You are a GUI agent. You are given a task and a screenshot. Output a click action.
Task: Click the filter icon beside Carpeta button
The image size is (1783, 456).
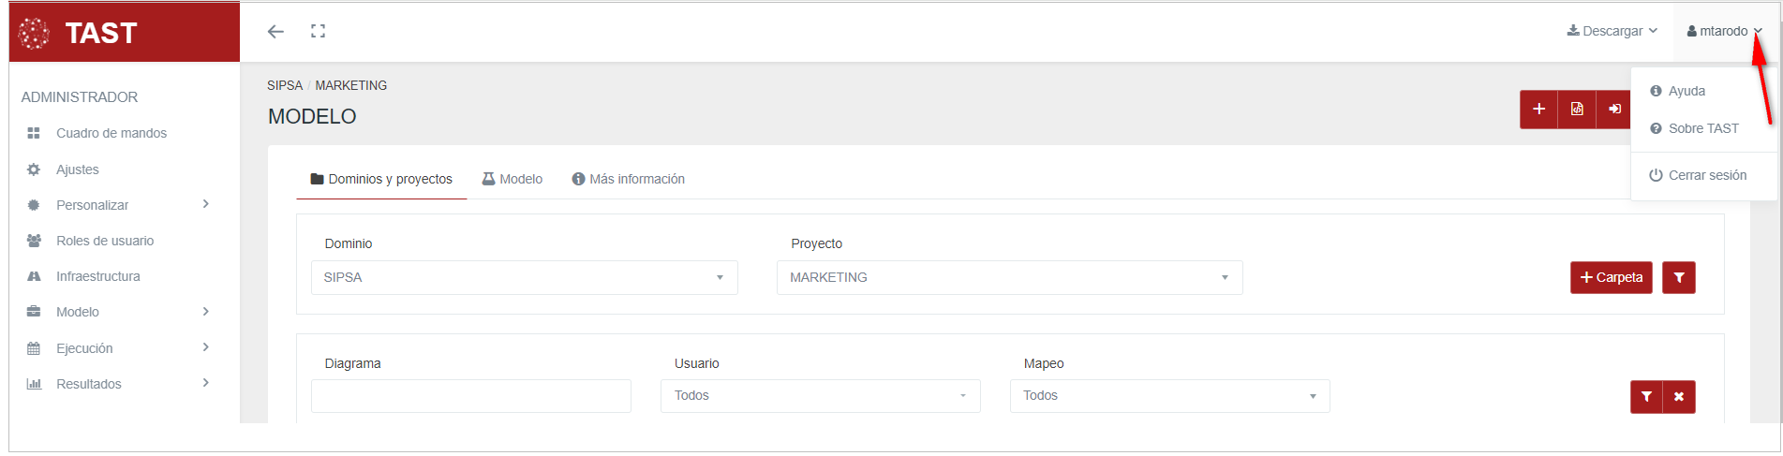[x=1678, y=278]
